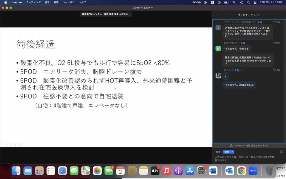Viewport: 286px width, 179px height.
Task: Toggle the Japanese input source indicator
Action: pos(212,2)
